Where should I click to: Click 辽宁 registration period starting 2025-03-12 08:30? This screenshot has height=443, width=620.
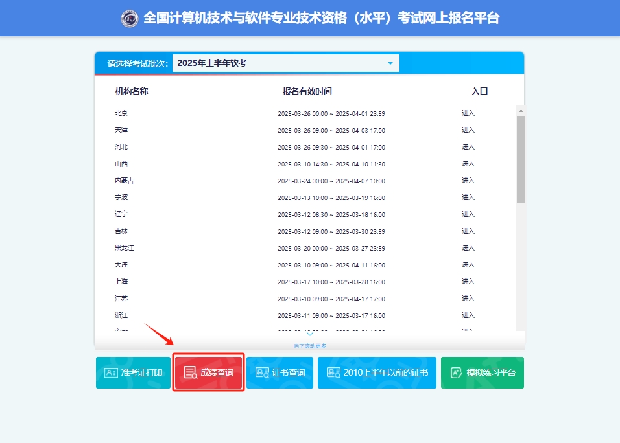(x=331, y=215)
